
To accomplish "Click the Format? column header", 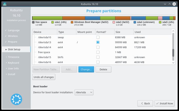I will [105, 32].
